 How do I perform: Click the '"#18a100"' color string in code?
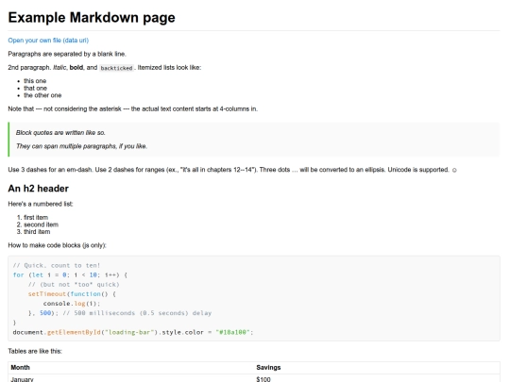(x=232, y=332)
